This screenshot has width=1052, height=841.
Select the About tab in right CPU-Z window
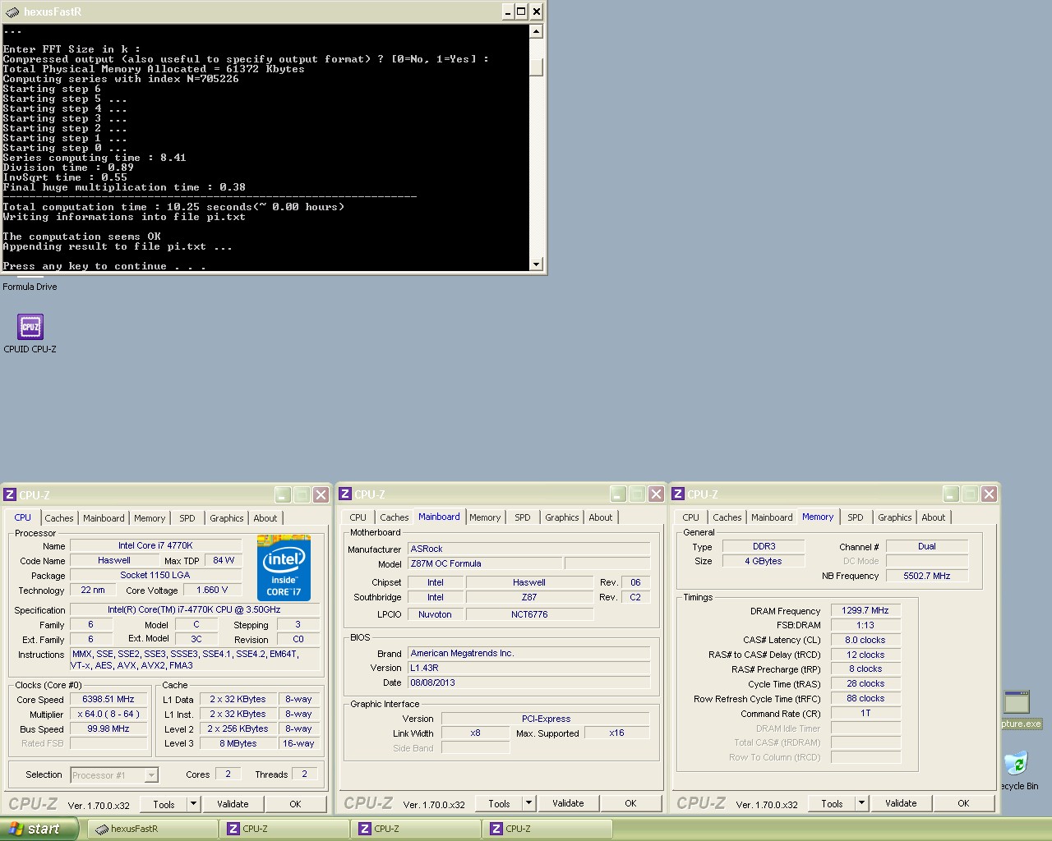click(x=934, y=517)
